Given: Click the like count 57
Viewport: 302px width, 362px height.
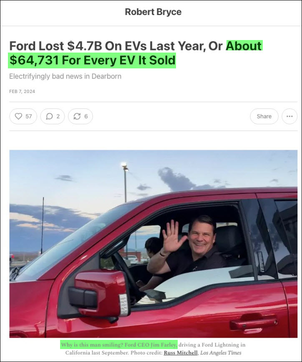Looking at the screenshot, I should point(29,116).
